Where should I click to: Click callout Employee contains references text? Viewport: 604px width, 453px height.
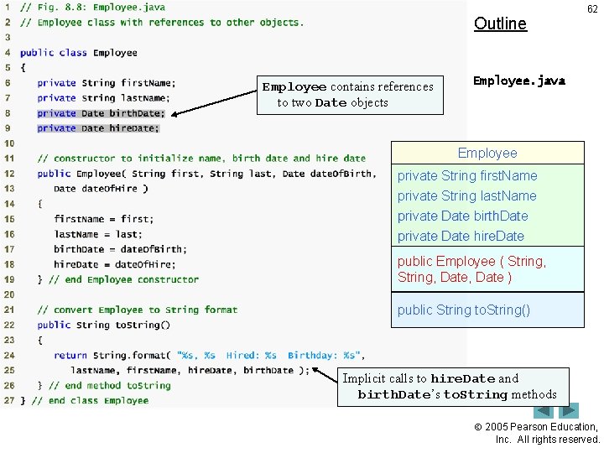coord(348,95)
